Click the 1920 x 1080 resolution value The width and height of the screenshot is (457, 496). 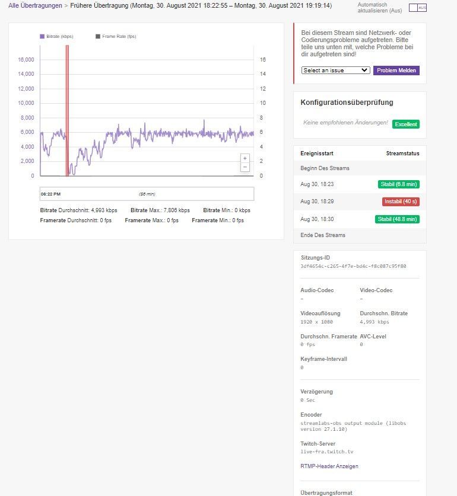point(316,322)
